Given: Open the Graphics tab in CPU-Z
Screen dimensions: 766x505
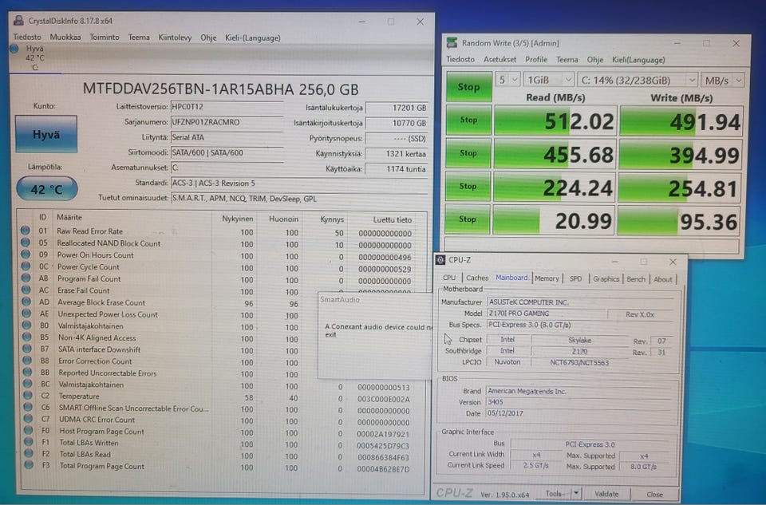Looking at the screenshot, I should [x=606, y=278].
